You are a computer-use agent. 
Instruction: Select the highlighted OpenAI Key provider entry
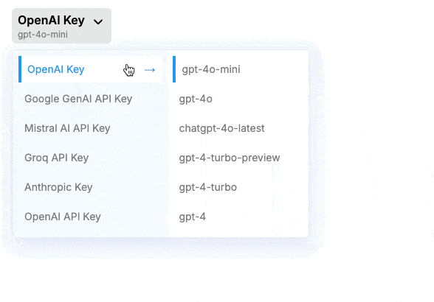pos(91,69)
